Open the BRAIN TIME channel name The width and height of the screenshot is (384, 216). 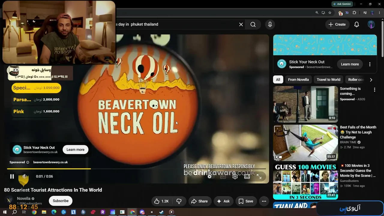348,142
